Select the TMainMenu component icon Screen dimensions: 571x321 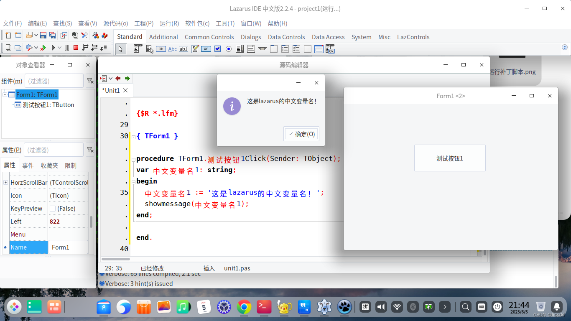click(x=138, y=49)
